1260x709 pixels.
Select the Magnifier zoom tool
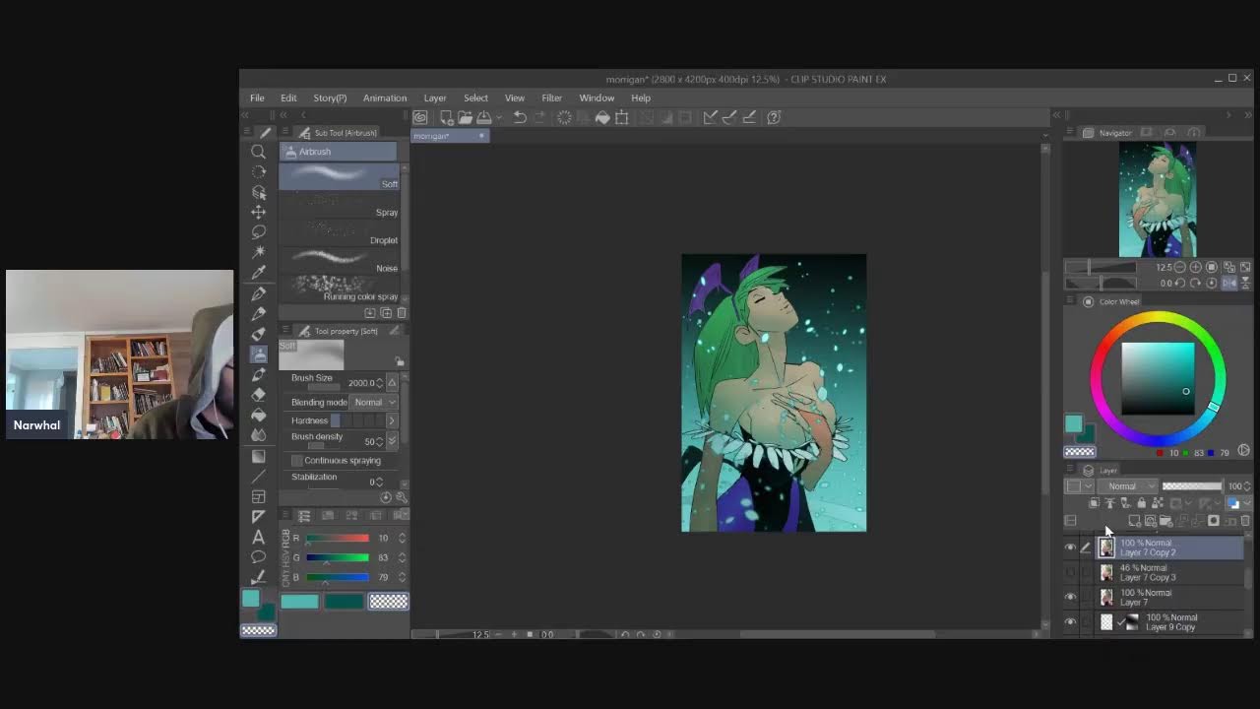pyautogui.click(x=258, y=152)
